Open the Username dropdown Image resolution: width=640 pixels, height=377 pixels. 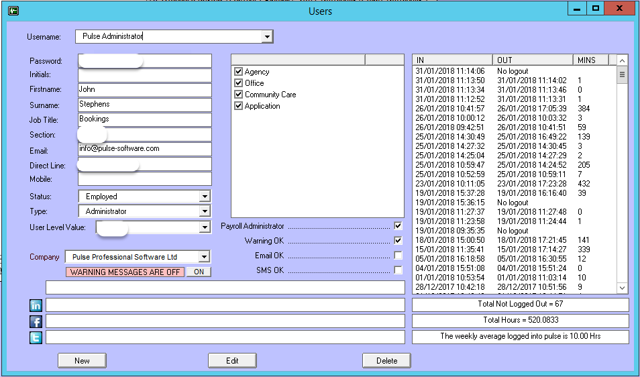pos(267,36)
